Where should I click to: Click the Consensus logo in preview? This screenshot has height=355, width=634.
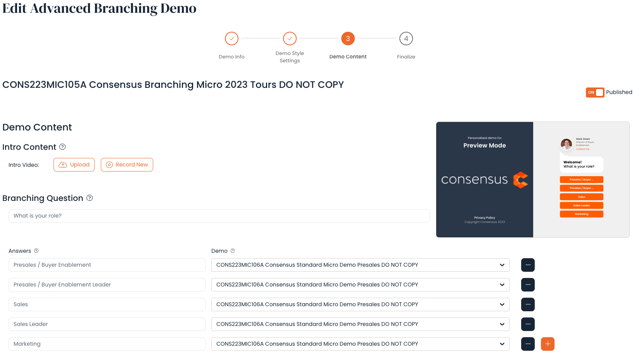coord(484,180)
